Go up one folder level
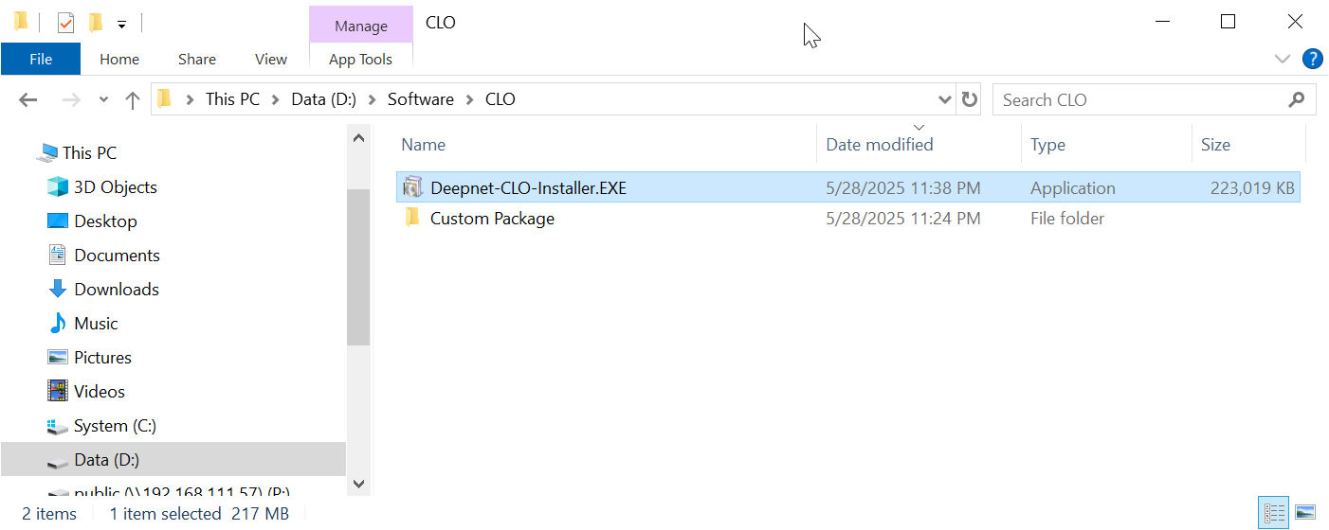Screen dimensions: 1329x530 tap(133, 99)
